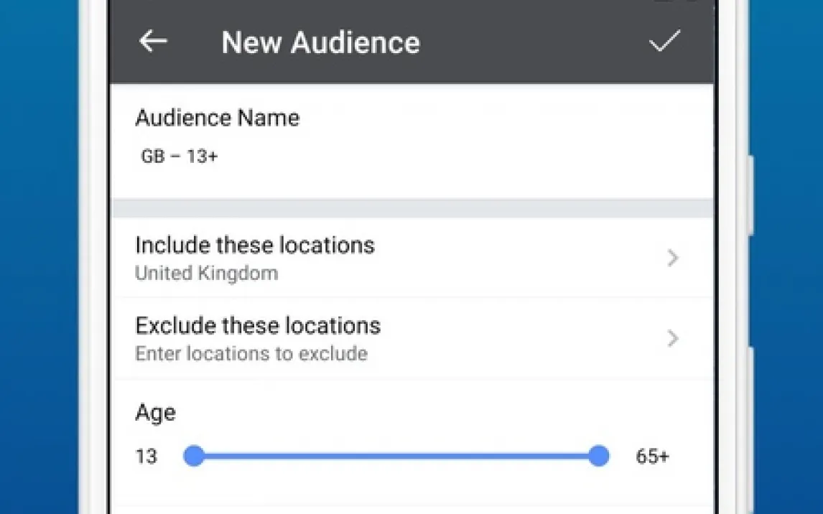The width and height of the screenshot is (823, 514).
Task: Select the 'Exclude these locations' row title
Action: point(258,326)
